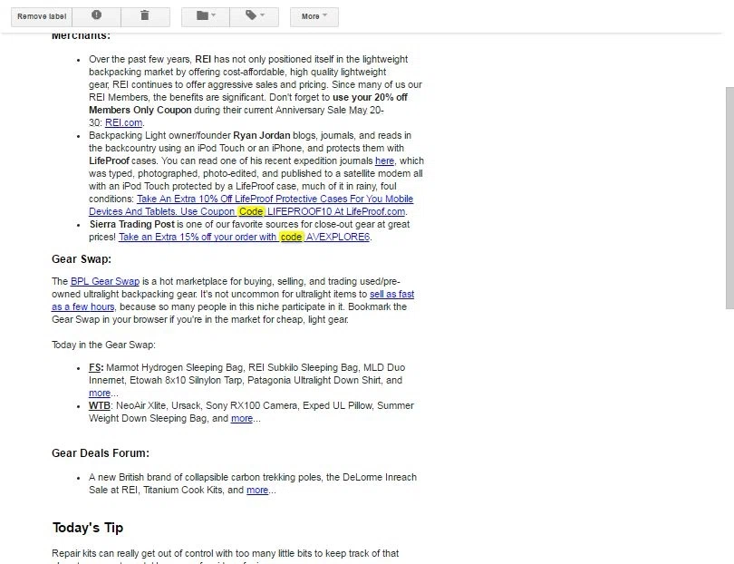Click the Remove label button
The image size is (734, 564).
click(42, 16)
